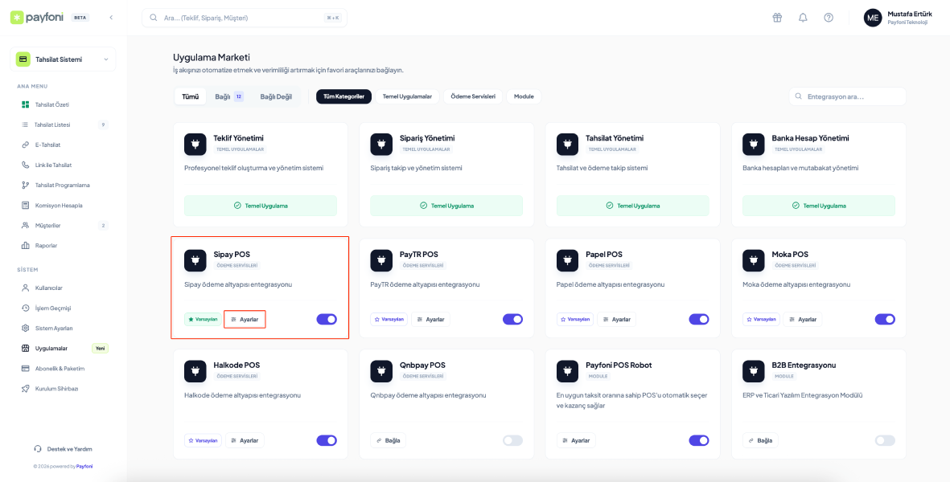The height and width of the screenshot is (482, 950).
Task: Filter by Ödeme Servisleri category
Action: pos(472,96)
